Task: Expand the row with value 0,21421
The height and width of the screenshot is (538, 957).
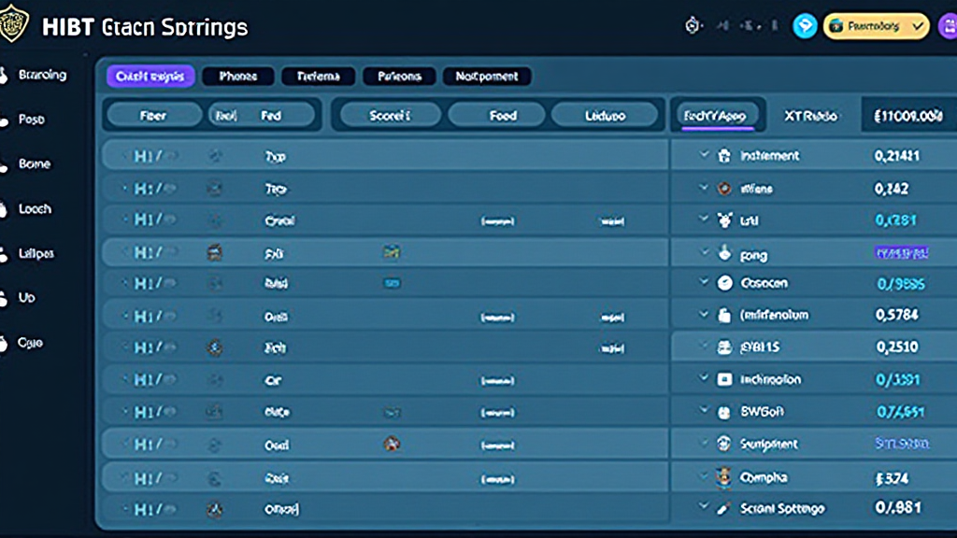Action: pos(705,156)
